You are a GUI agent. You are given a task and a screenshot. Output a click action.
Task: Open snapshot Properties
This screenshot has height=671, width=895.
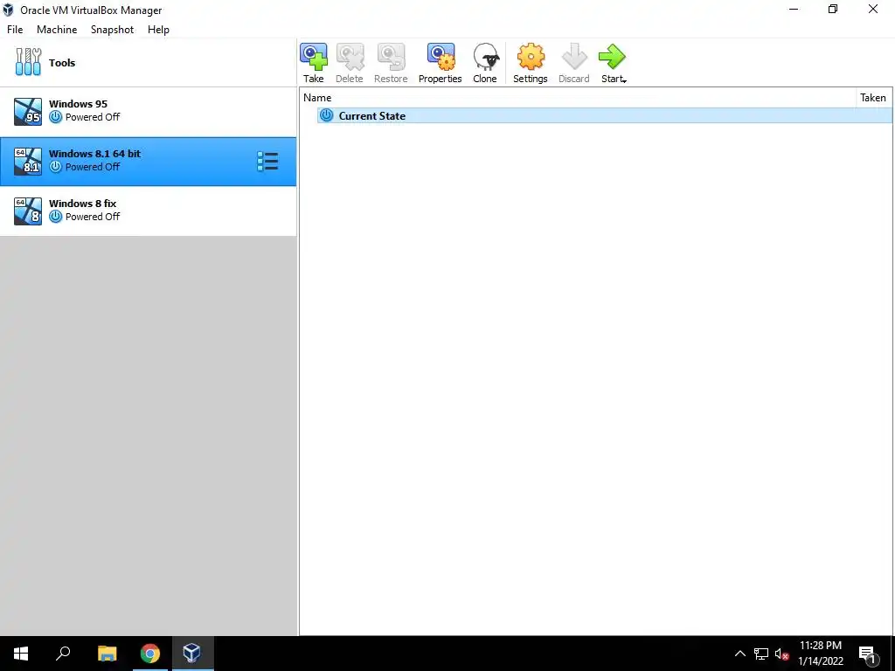[x=441, y=63]
